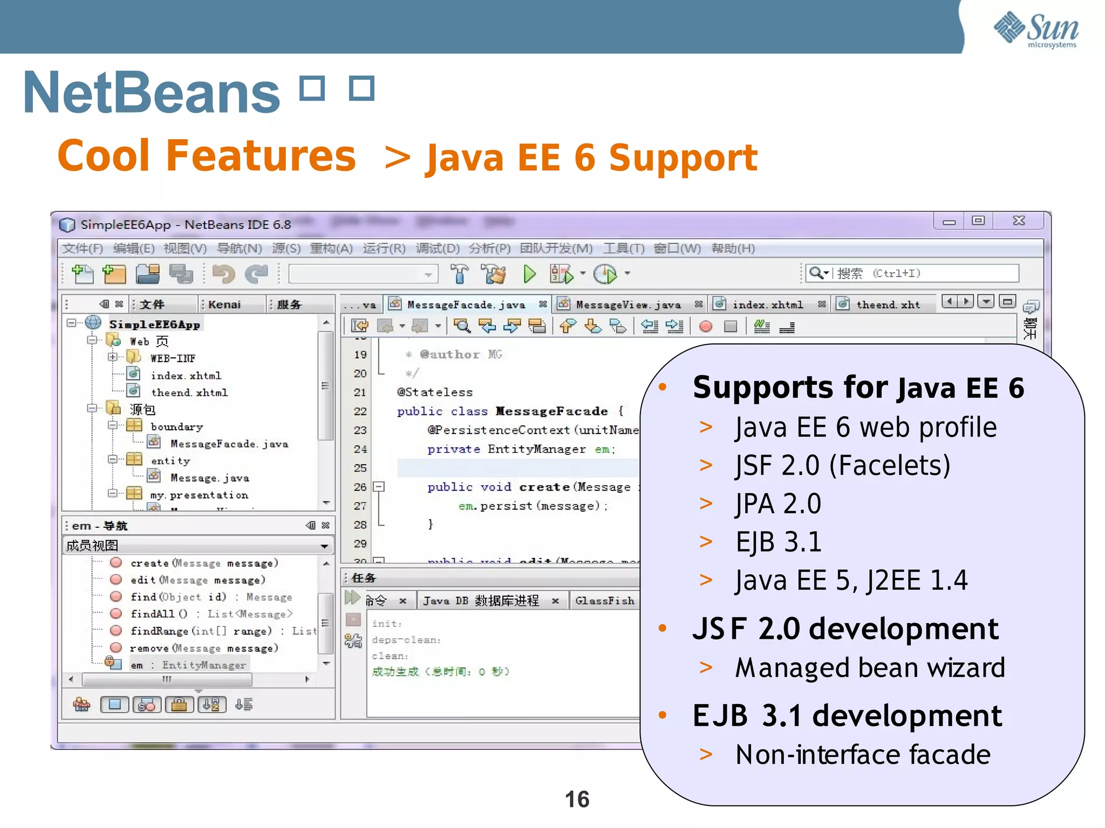Collapse the SimpleEE6App project tree node
This screenshot has height=828, width=1105.
coord(71,323)
